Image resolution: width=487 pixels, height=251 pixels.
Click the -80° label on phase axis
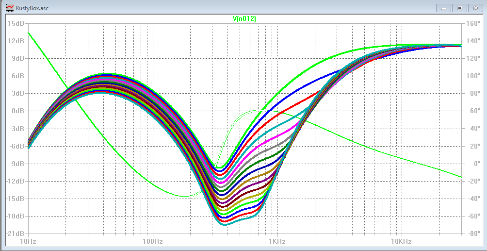(x=473, y=234)
